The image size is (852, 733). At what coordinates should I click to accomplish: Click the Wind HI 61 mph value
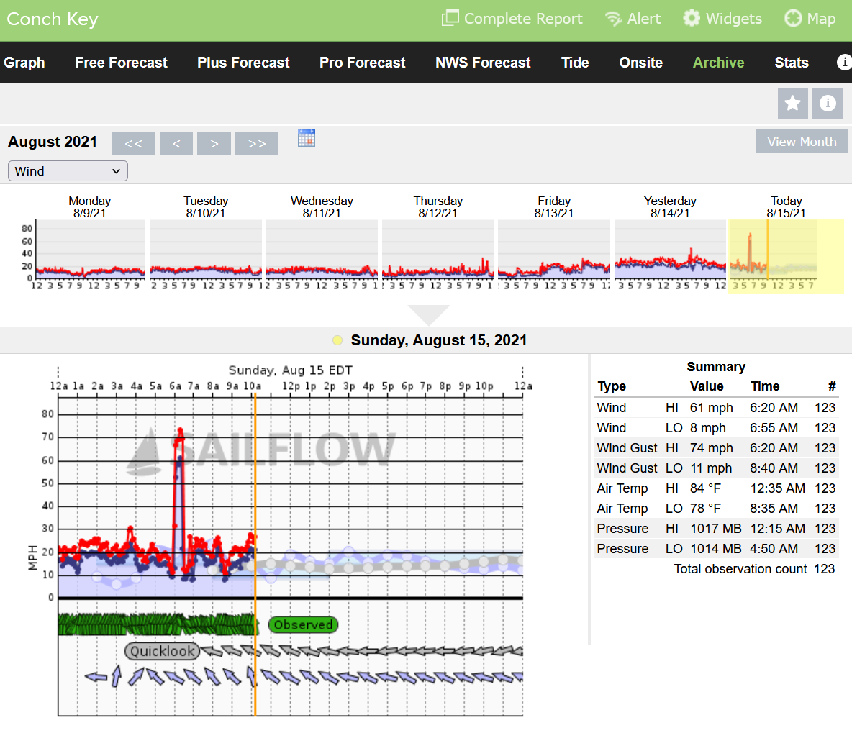[711, 408]
